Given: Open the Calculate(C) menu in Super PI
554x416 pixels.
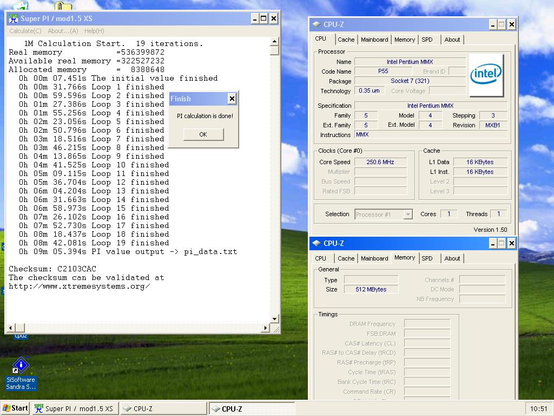Looking at the screenshot, I should point(25,31).
